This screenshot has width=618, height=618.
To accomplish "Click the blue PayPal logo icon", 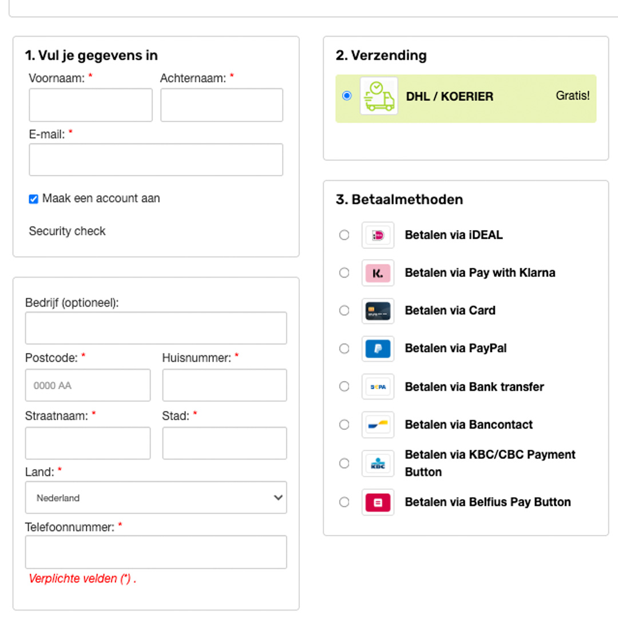I will click(378, 349).
